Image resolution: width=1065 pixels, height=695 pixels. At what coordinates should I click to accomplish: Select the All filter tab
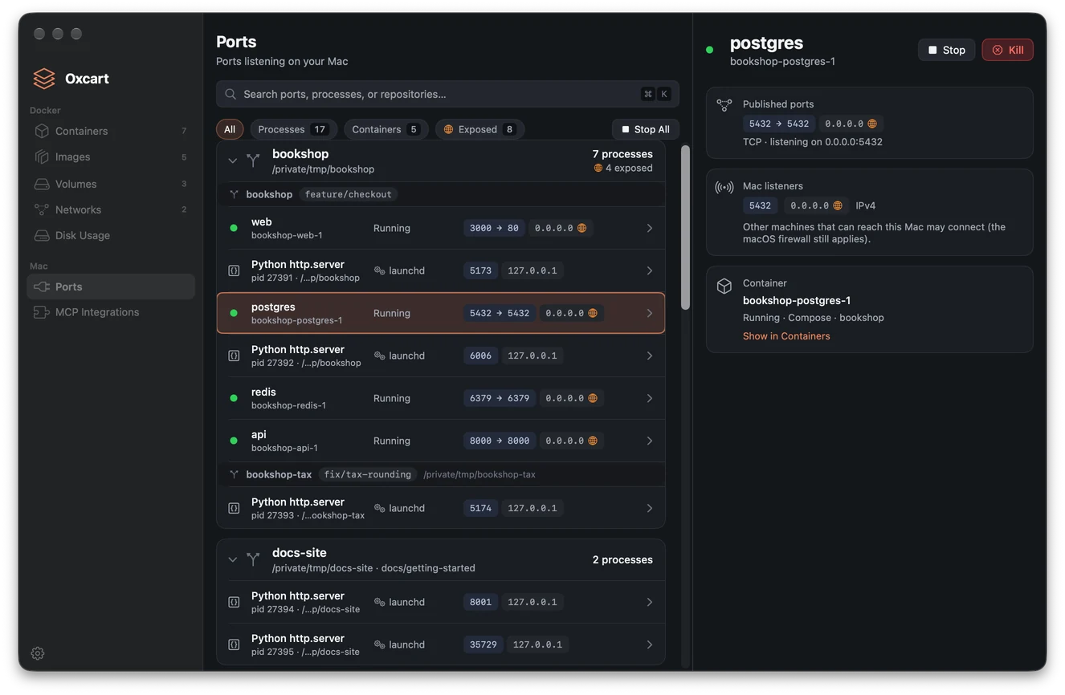coord(230,129)
